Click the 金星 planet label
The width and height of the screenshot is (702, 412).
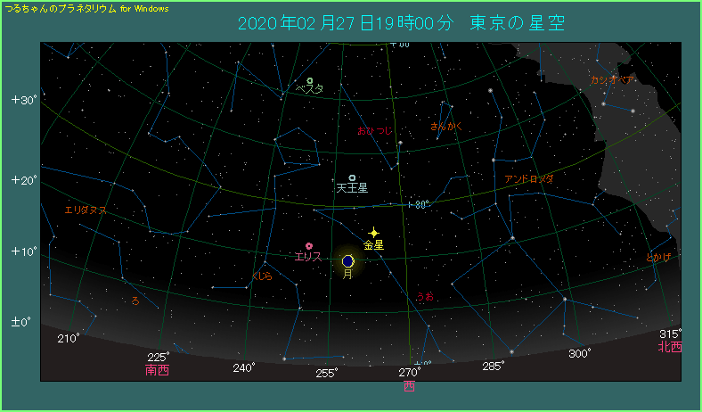[x=373, y=244]
